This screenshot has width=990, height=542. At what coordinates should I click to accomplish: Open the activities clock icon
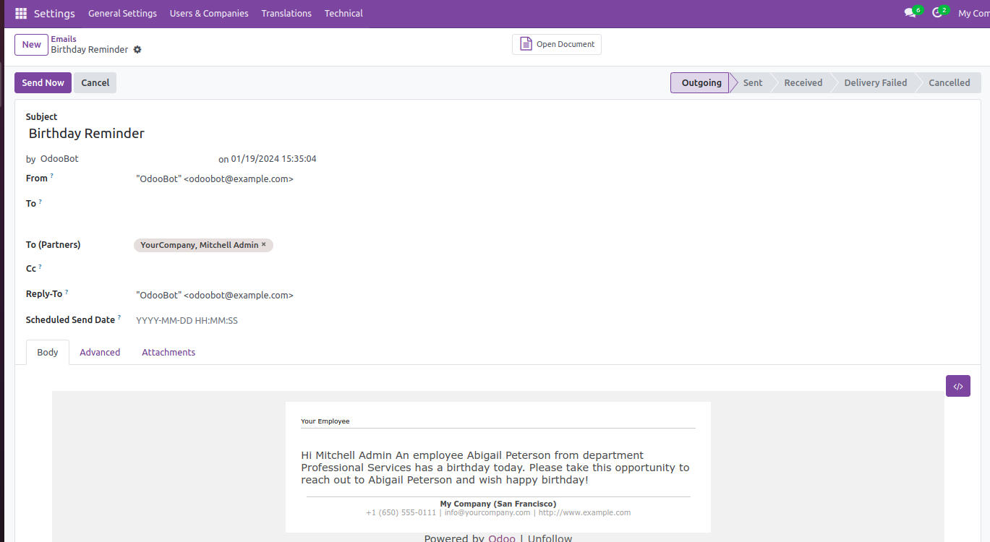click(937, 13)
